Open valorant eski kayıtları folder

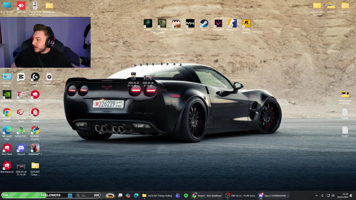(317, 9)
